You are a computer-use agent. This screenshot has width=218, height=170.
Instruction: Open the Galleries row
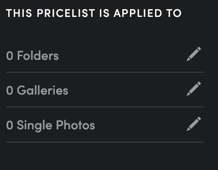pos(105,90)
